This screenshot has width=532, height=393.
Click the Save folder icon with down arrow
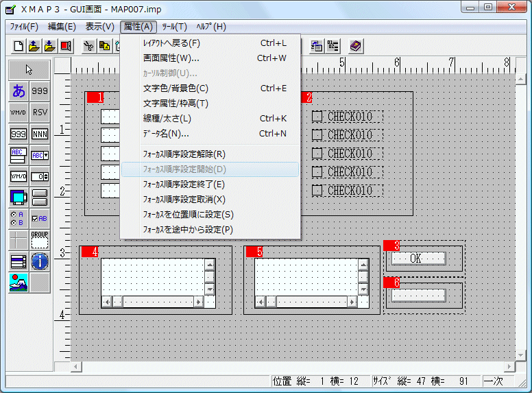[x=50, y=46]
